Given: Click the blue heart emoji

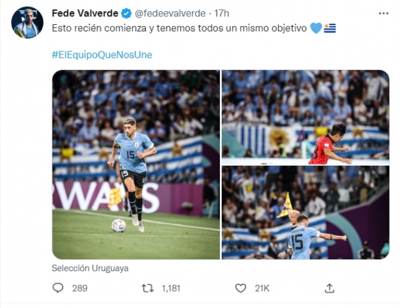Looking at the screenshot, I should (316, 28).
